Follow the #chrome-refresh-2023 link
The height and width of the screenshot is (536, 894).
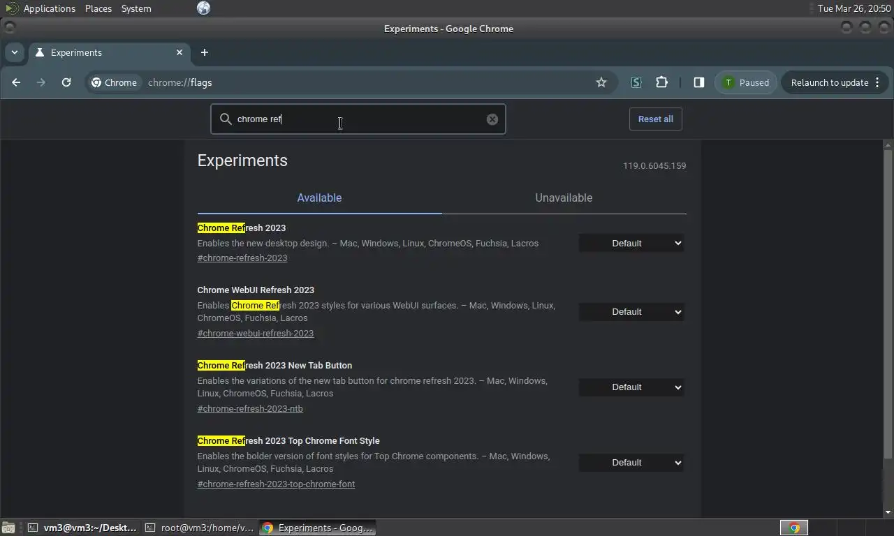pyautogui.click(x=242, y=258)
